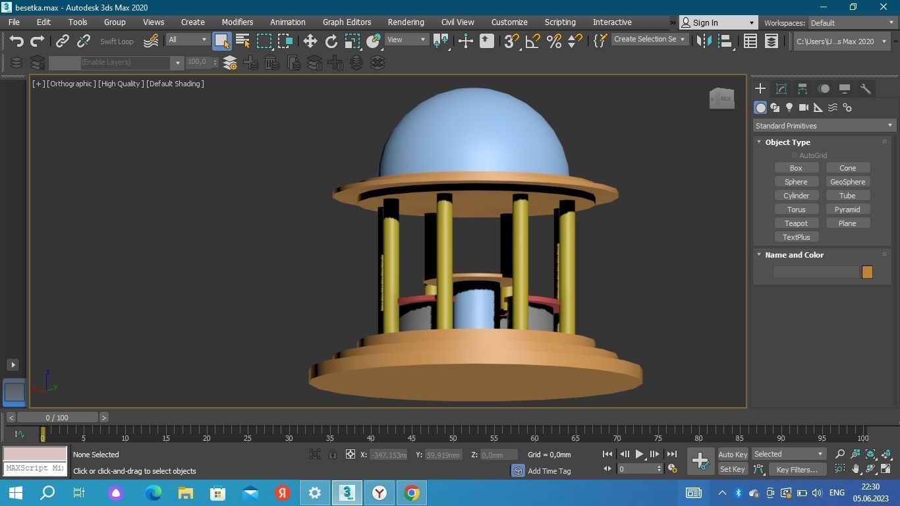
Task: Open the Align tool
Action: pos(725,41)
